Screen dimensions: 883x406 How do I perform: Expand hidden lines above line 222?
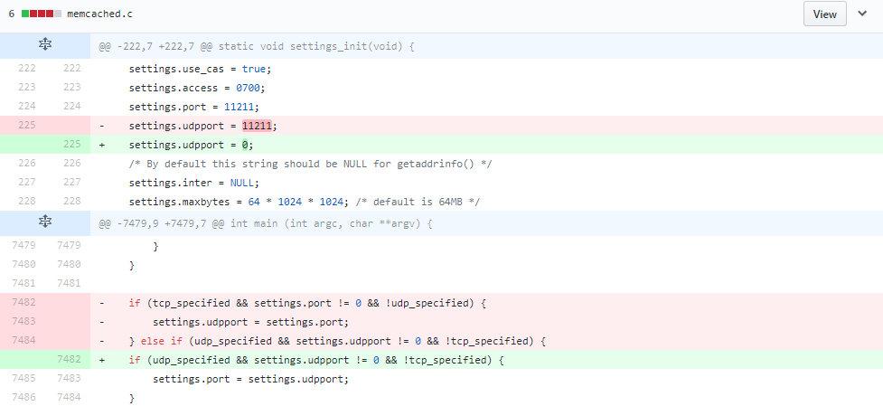(x=44, y=45)
